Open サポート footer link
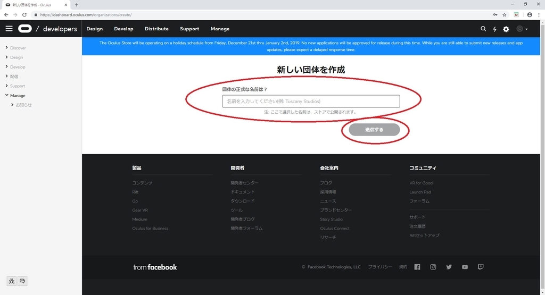The image size is (545, 295). coord(417,217)
